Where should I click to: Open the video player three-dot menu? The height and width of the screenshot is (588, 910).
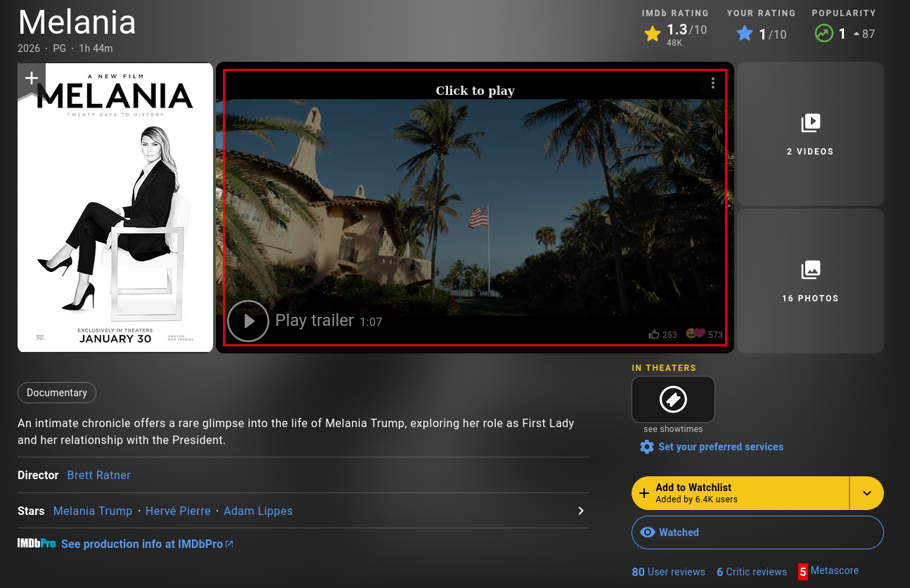coord(712,83)
